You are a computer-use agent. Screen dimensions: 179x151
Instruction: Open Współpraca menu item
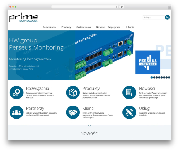pos(114,27)
